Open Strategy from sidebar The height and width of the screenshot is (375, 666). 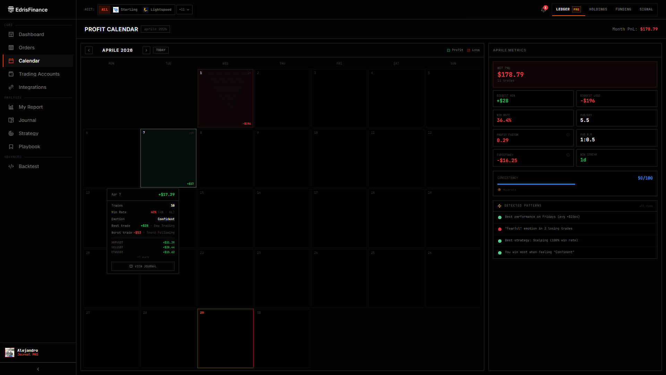click(x=38, y=133)
